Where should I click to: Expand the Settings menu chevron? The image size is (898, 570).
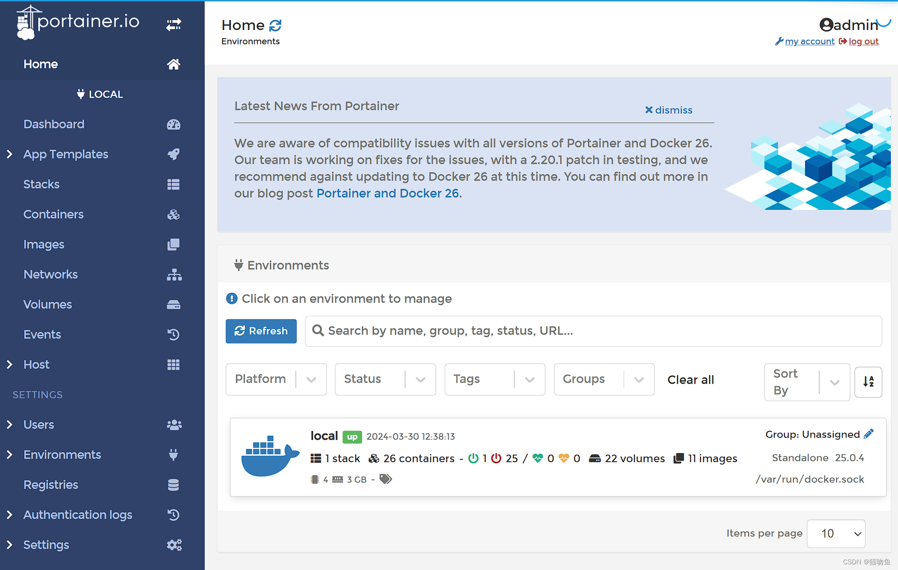[10, 545]
